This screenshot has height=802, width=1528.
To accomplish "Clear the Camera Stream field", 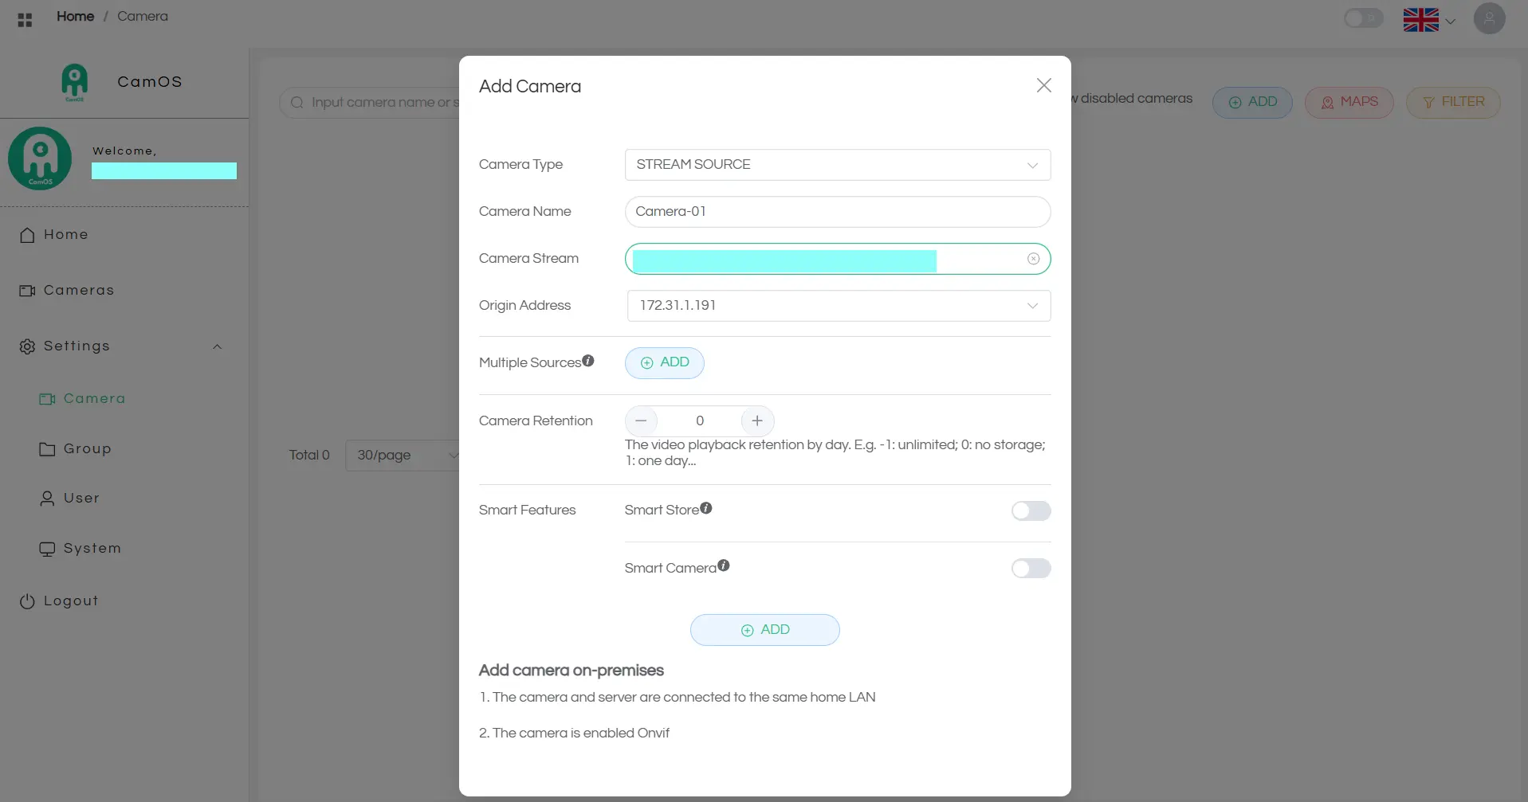I will [x=1033, y=259].
